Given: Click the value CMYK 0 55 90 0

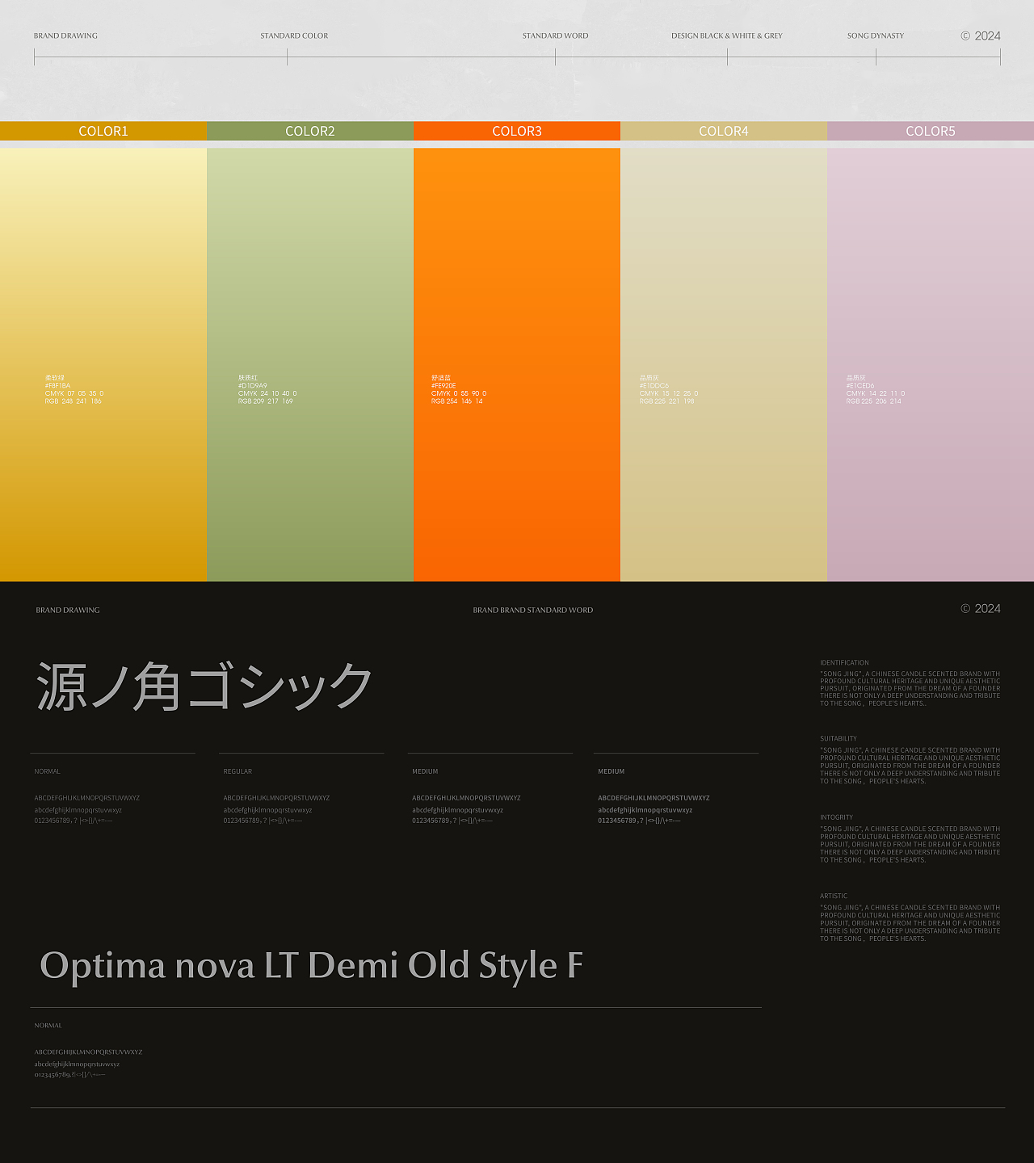Looking at the screenshot, I should [459, 393].
